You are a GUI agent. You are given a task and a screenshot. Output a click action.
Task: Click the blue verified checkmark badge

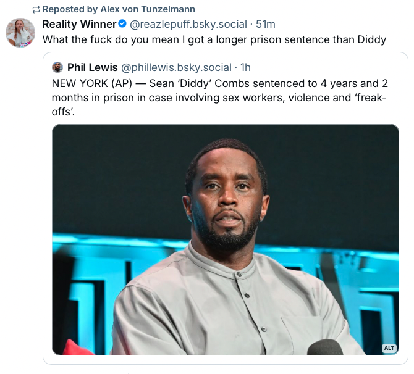[122, 24]
